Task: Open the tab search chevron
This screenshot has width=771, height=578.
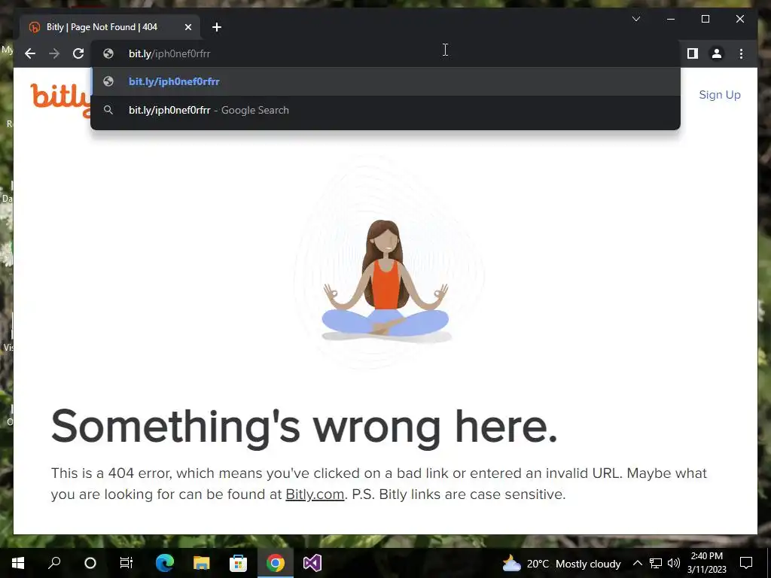Action: [635, 19]
